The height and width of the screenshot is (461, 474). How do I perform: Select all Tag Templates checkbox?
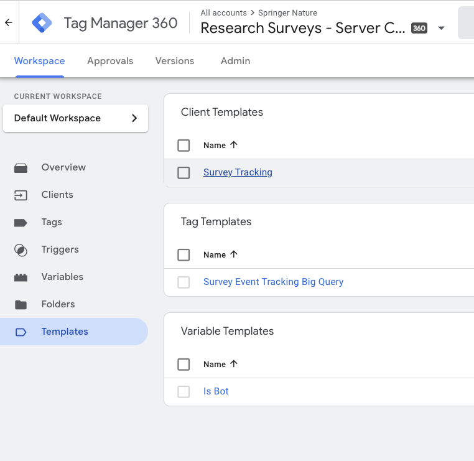pos(184,255)
